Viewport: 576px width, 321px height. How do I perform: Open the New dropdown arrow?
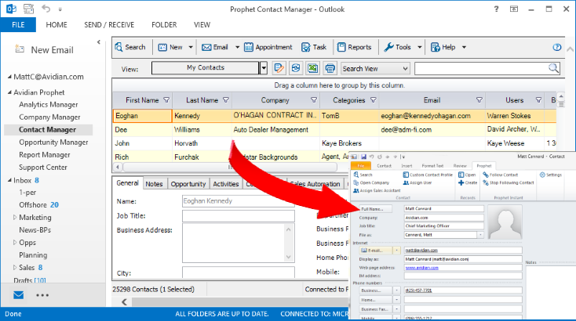point(191,47)
